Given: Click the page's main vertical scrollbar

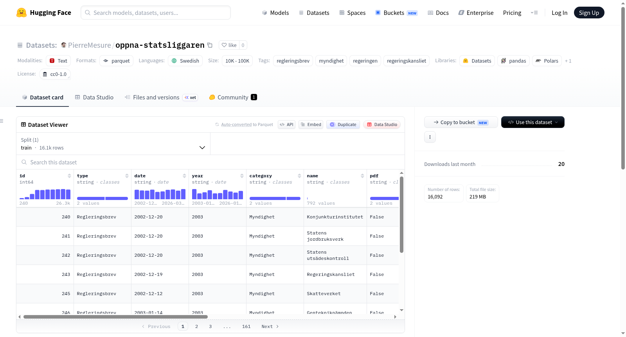Looking at the screenshot, I should [x=623, y=88].
